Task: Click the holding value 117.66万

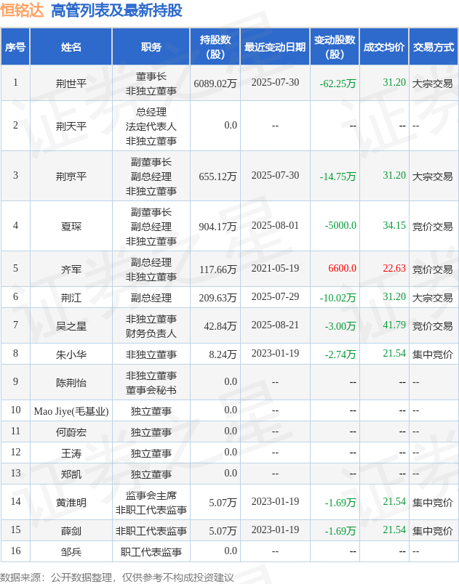Action: (x=217, y=269)
